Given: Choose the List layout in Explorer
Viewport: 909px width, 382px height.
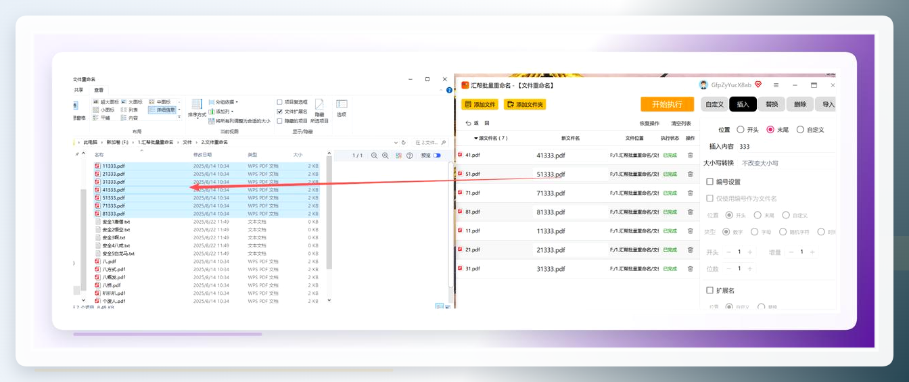Looking at the screenshot, I should [129, 110].
